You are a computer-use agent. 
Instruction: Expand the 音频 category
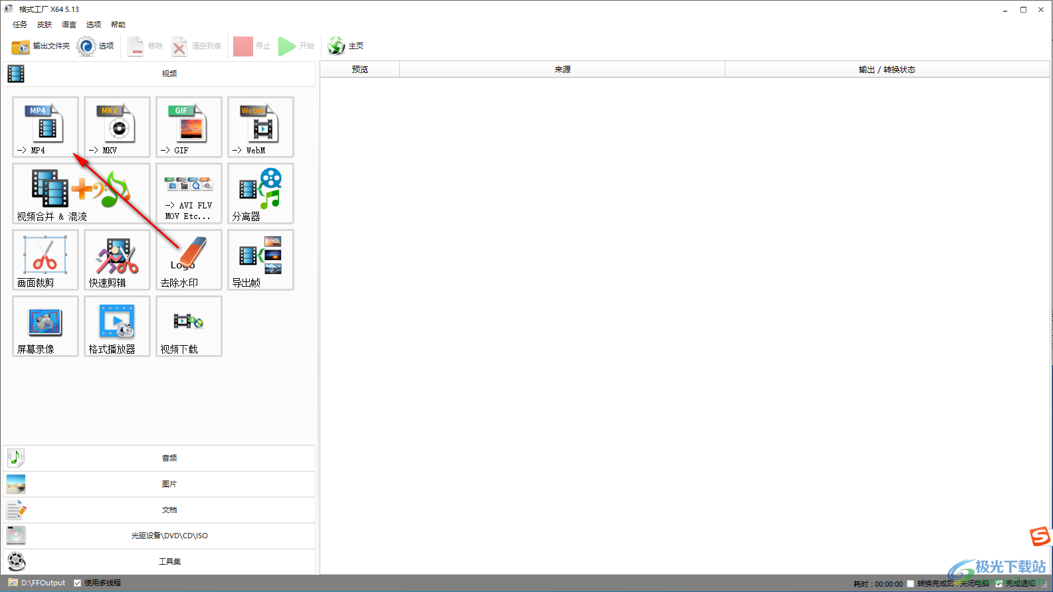click(x=159, y=458)
